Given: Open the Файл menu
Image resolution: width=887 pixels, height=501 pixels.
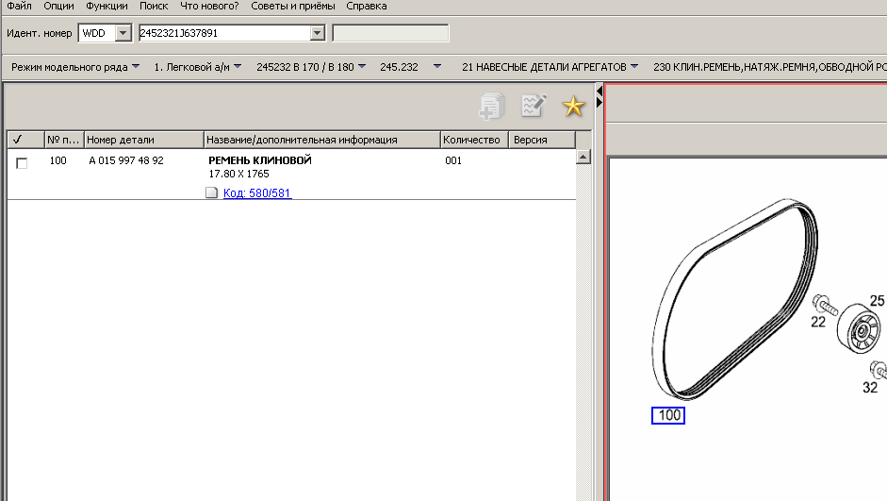Looking at the screenshot, I should tap(19, 6).
